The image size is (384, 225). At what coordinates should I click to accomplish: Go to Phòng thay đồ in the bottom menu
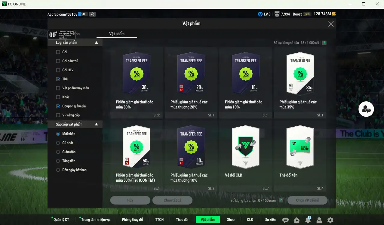tap(132, 220)
